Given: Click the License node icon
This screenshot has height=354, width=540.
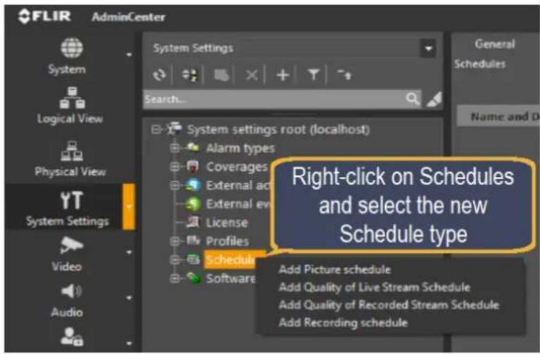Looking at the screenshot, I should tap(193, 223).
